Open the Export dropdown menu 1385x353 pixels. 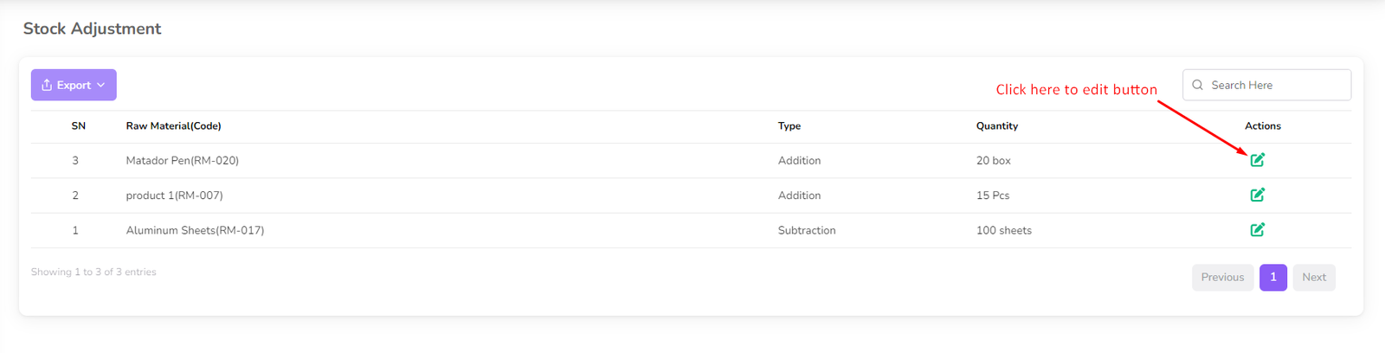click(x=74, y=85)
